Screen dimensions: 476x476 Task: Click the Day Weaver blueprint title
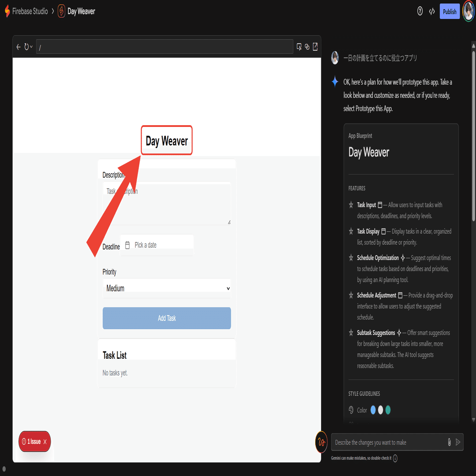[368, 152]
